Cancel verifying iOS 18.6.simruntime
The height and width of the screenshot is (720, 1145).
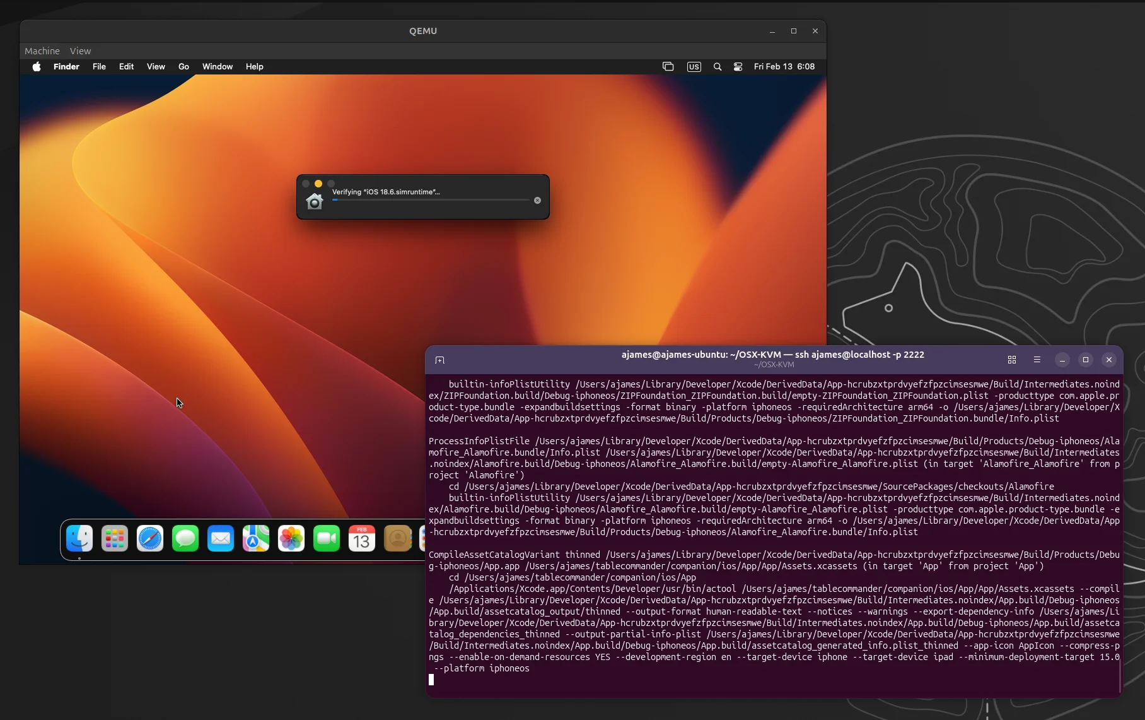coord(537,200)
